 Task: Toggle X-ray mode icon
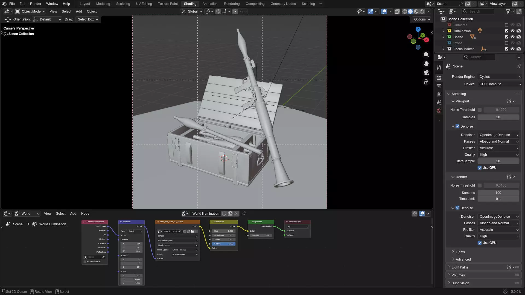[x=397, y=11]
